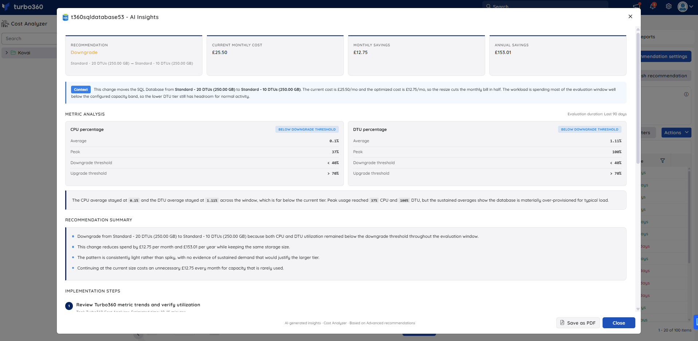The height and width of the screenshot is (341, 698).
Task: Click the Kovai folder icon
Action: click(13, 53)
